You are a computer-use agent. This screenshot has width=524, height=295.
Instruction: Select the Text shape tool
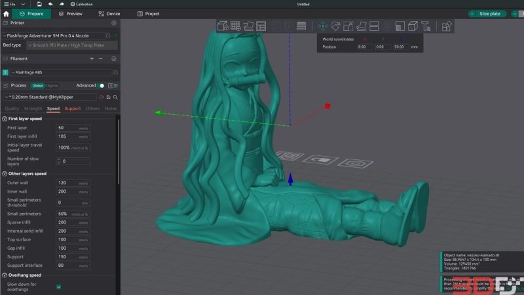426,26
